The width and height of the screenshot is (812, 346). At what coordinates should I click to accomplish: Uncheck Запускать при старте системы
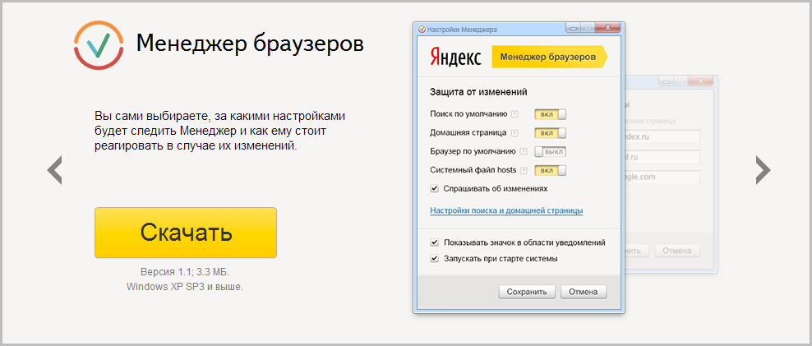tap(435, 258)
